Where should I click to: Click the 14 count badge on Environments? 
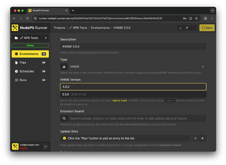tap(44, 54)
